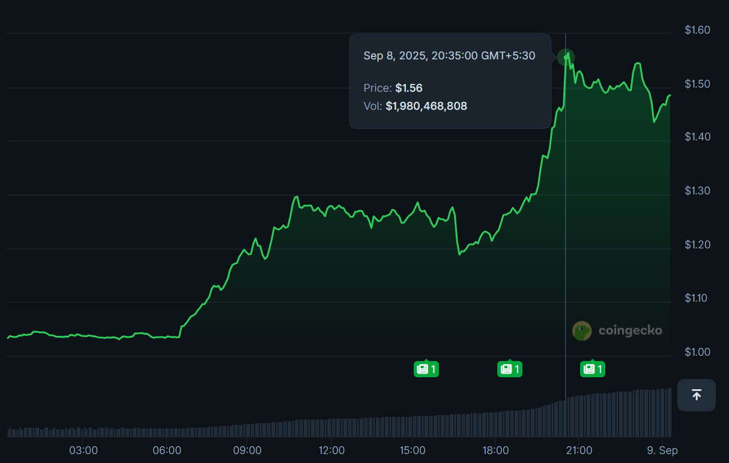
Task: Click the $1.60 price axis label
Action: coord(697,30)
